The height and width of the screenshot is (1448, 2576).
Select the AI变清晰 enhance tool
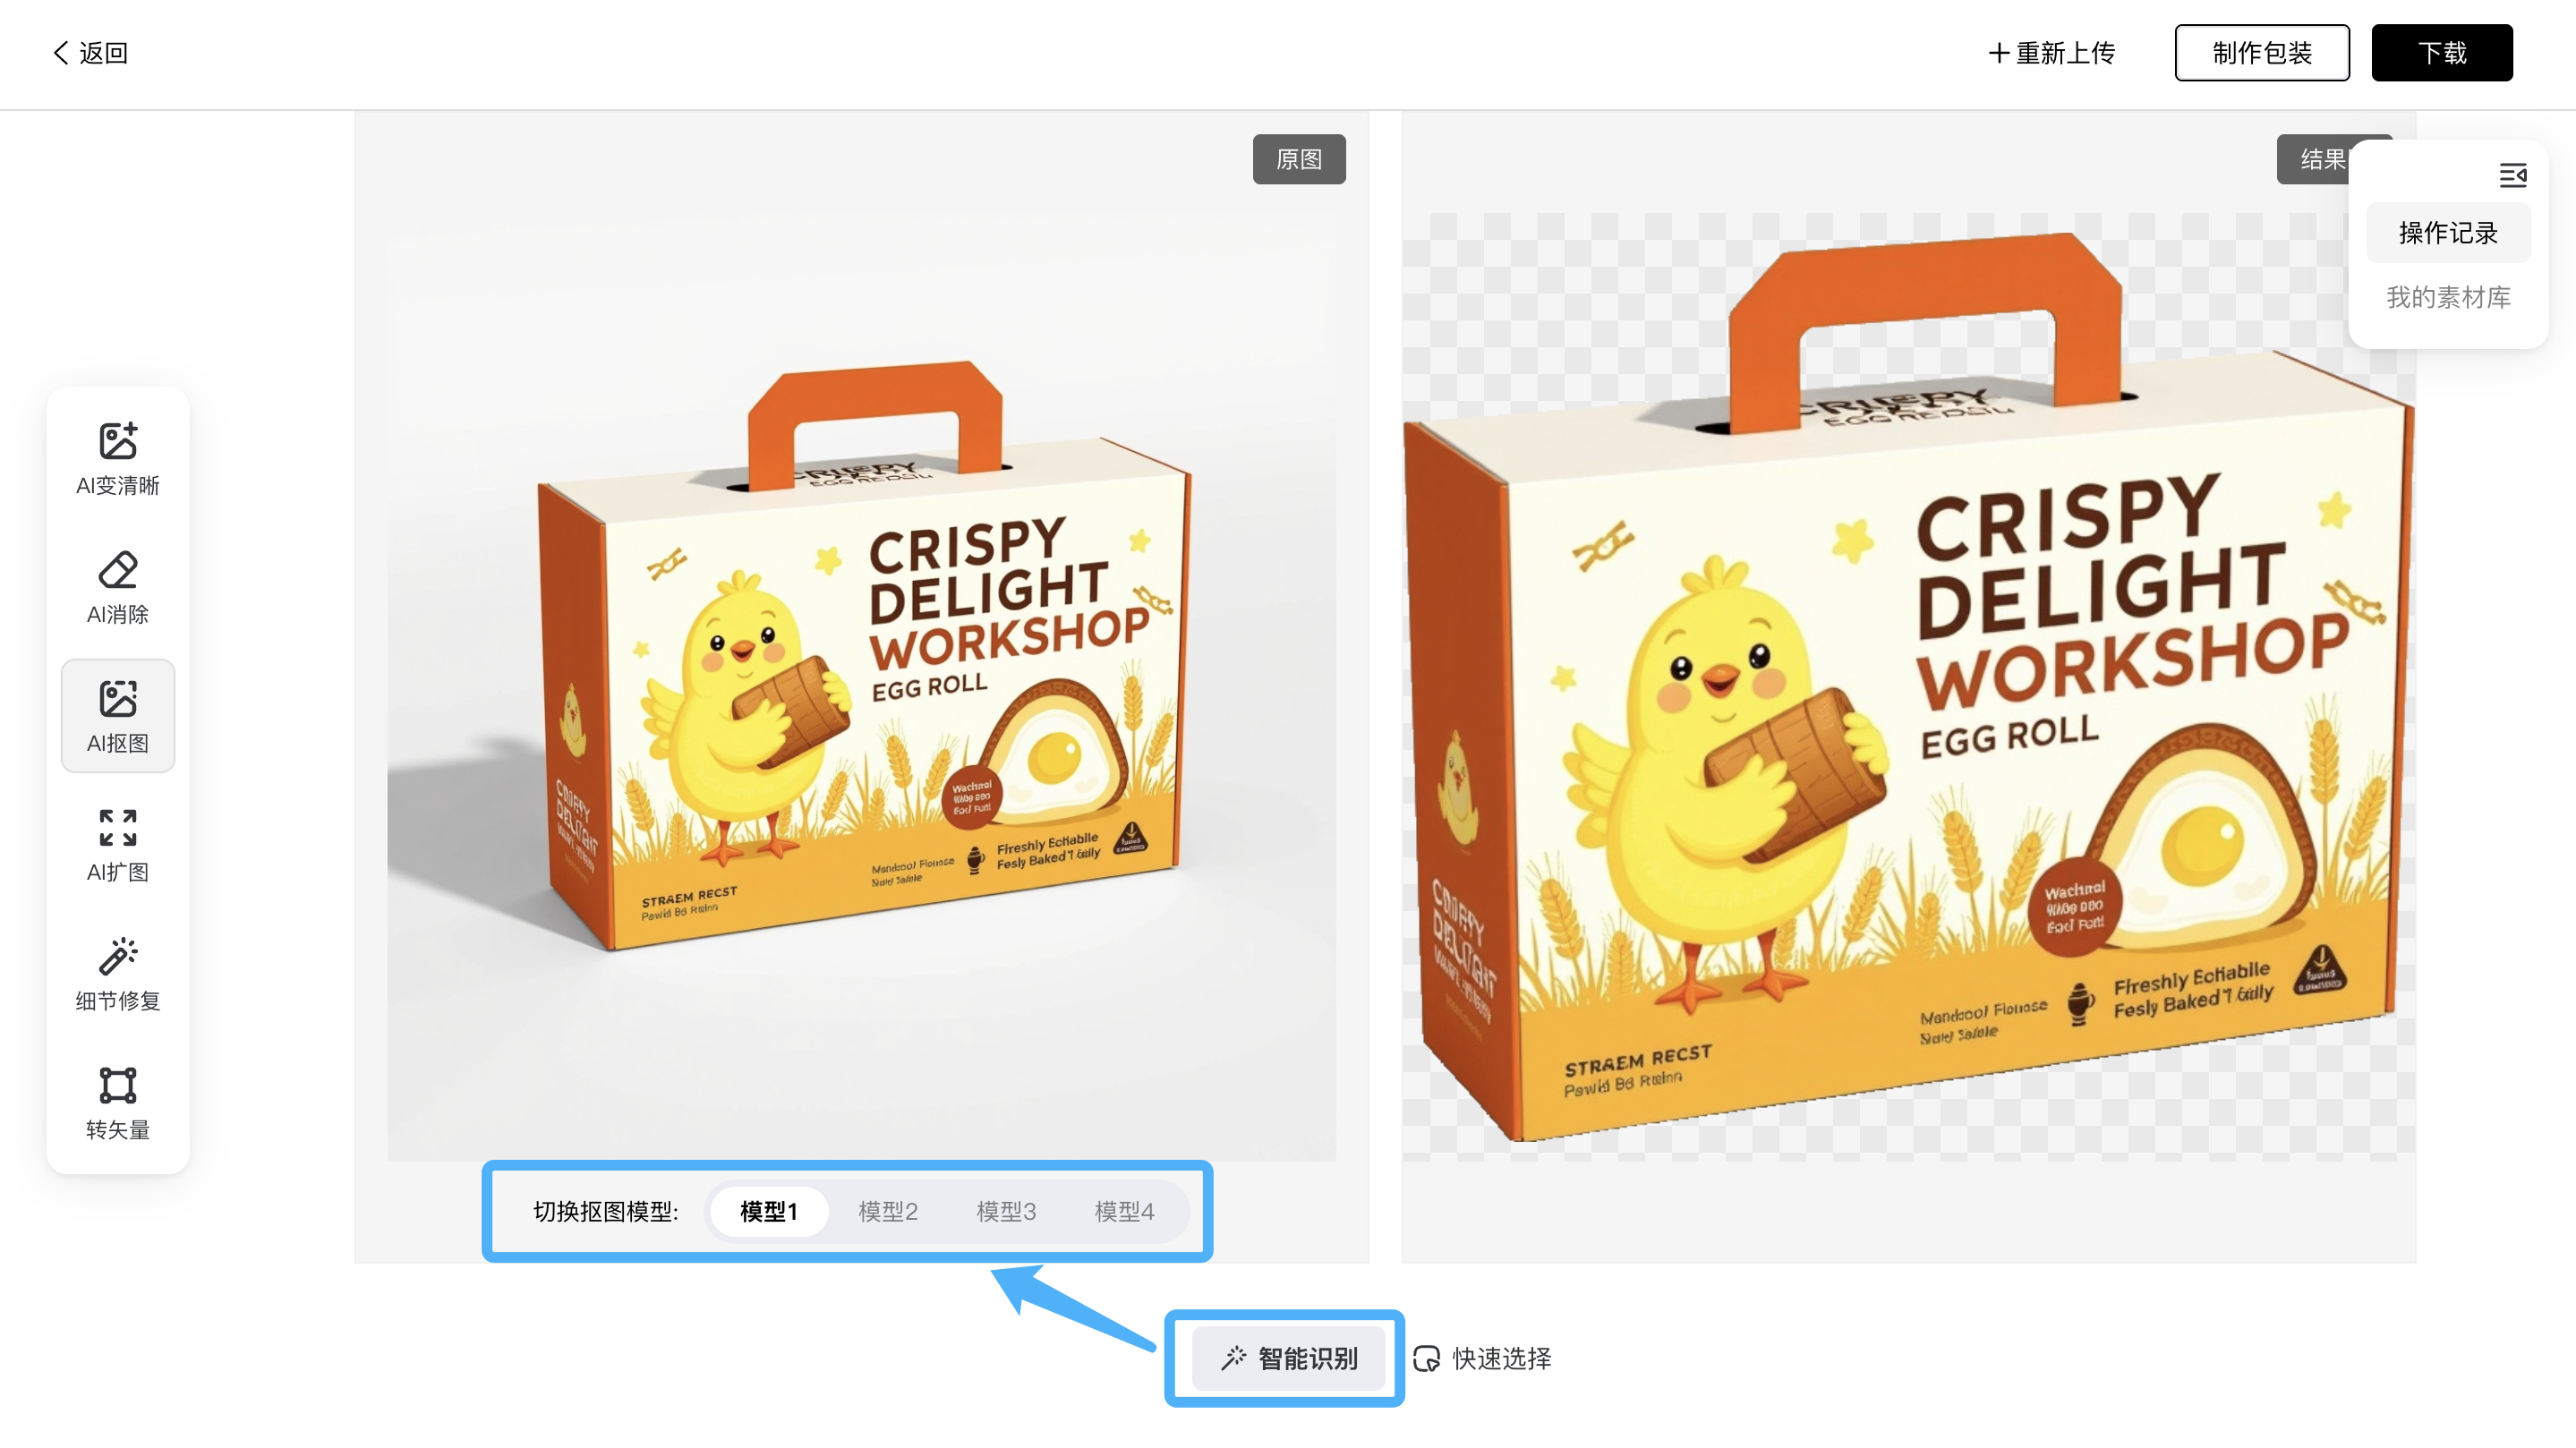coord(118,458)
